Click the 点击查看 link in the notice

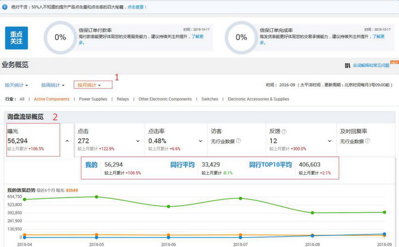(x=137, y=7)
